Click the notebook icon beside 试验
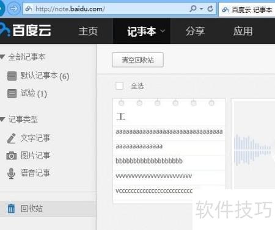 point(12,93)
